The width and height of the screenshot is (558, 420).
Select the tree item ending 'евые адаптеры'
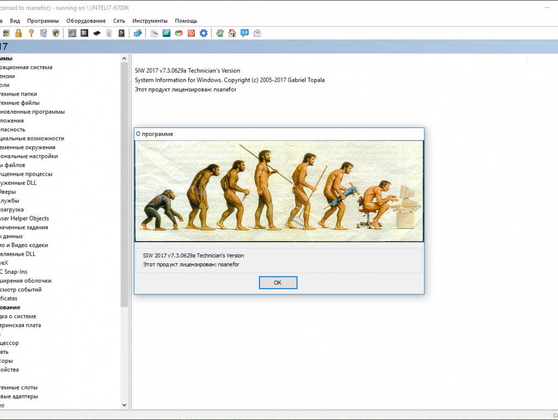19,396
